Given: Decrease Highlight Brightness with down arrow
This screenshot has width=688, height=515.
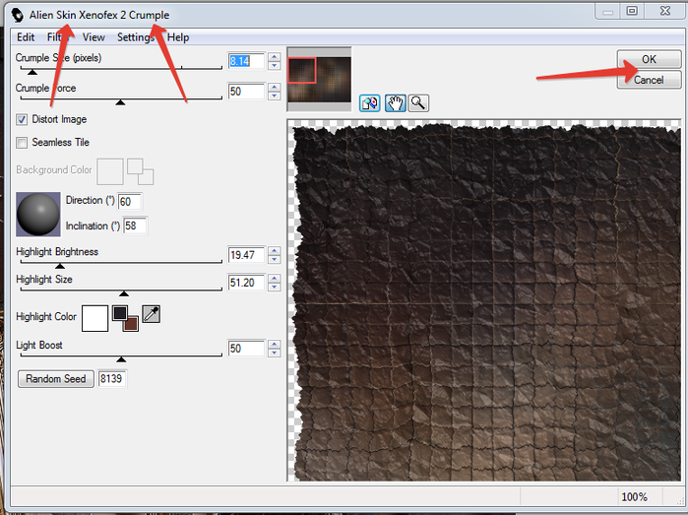Looking at the screenshot, I should (x=275, y=260).
